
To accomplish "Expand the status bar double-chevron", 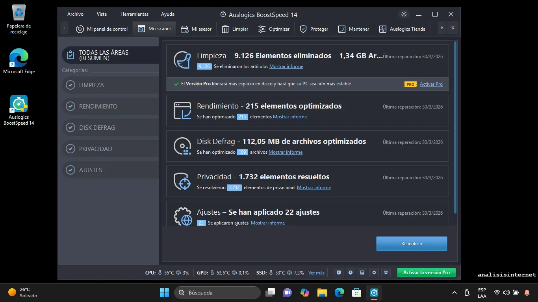I will [x=386, y=273].
